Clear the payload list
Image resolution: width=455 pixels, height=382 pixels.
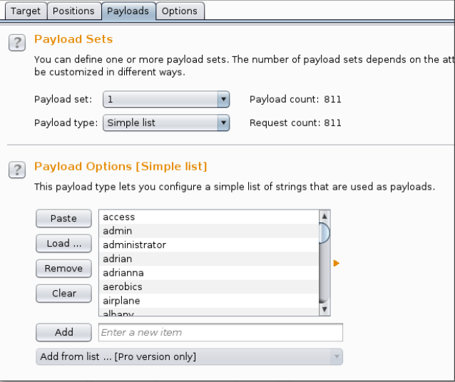click(64, 293)
